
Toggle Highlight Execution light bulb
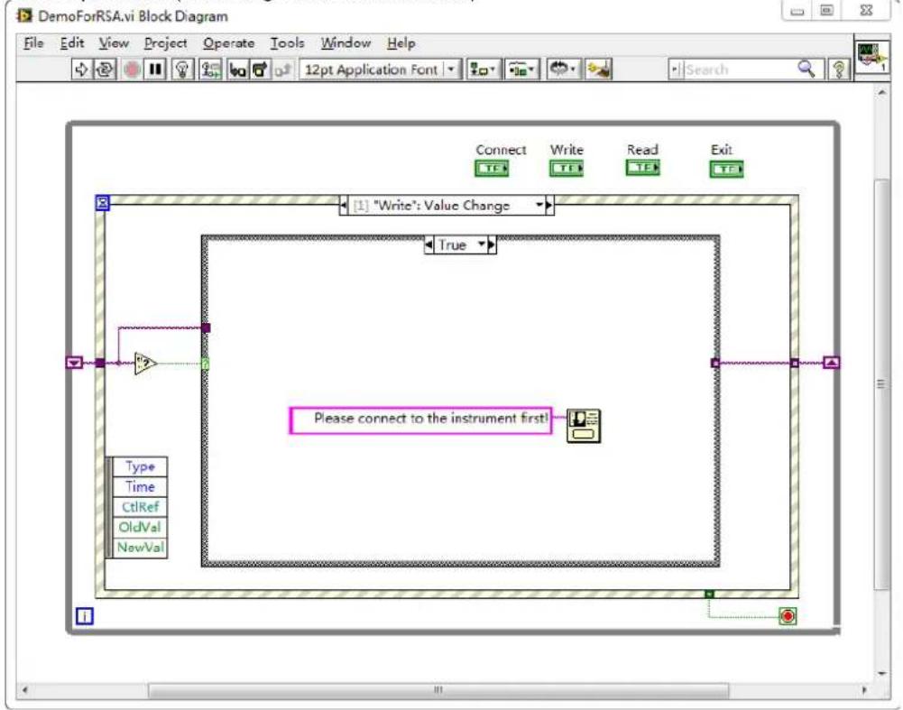tap(182, 69)
